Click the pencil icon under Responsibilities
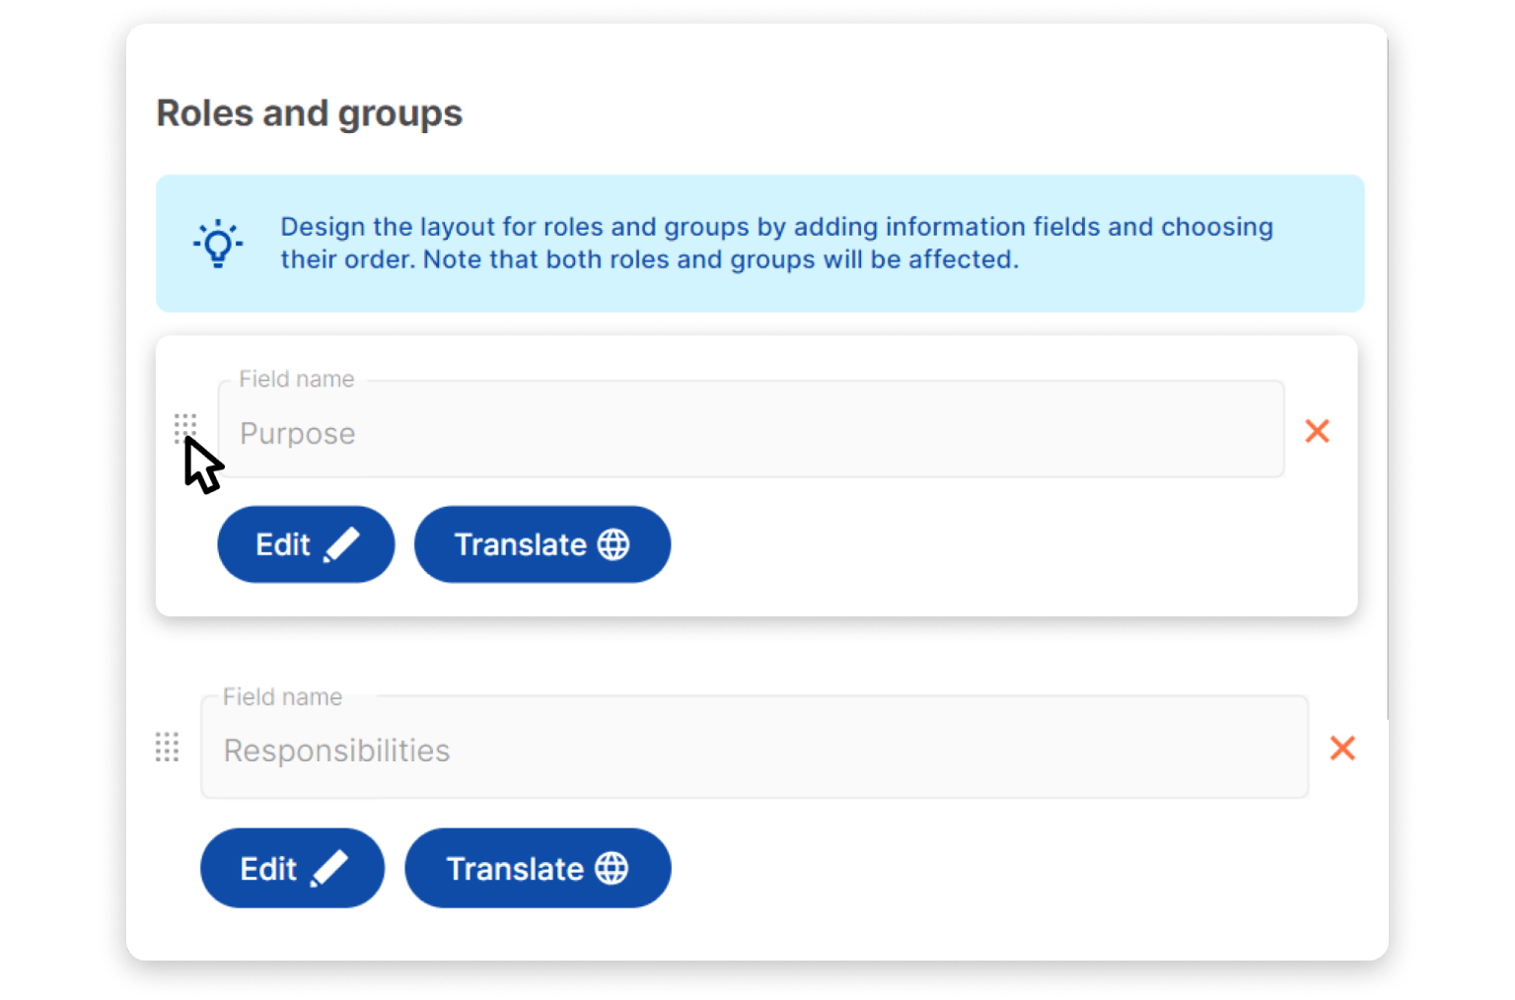Image resolution: width=1515 pixels, height=1000 pixels. tap(328, 869)
